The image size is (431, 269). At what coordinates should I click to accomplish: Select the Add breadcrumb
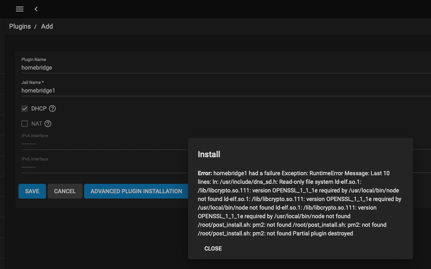(47, 26)
